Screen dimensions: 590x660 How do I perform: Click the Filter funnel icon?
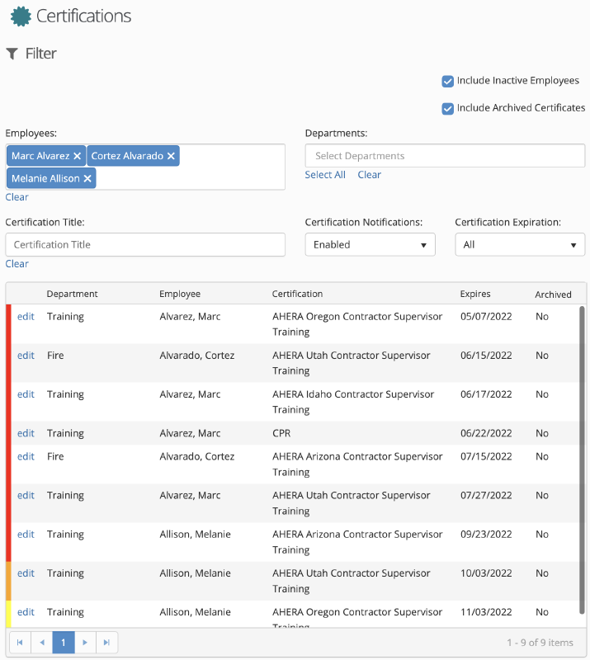click(x=12, y=54)
